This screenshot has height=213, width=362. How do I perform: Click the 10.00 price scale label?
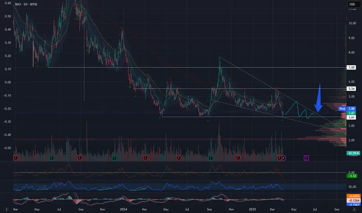click(352, 23)
